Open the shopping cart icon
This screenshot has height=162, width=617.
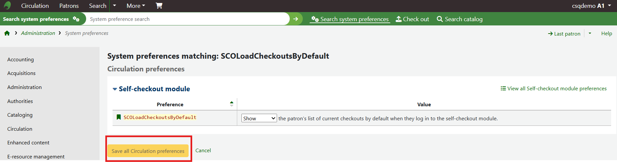[159, 6]
